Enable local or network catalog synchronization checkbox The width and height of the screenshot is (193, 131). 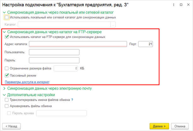tap(7, 17)
